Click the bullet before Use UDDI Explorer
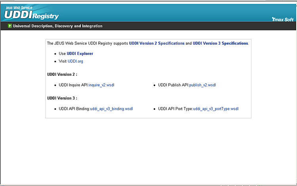Viewport: 297px width, 186px height. tap(55, 53)
